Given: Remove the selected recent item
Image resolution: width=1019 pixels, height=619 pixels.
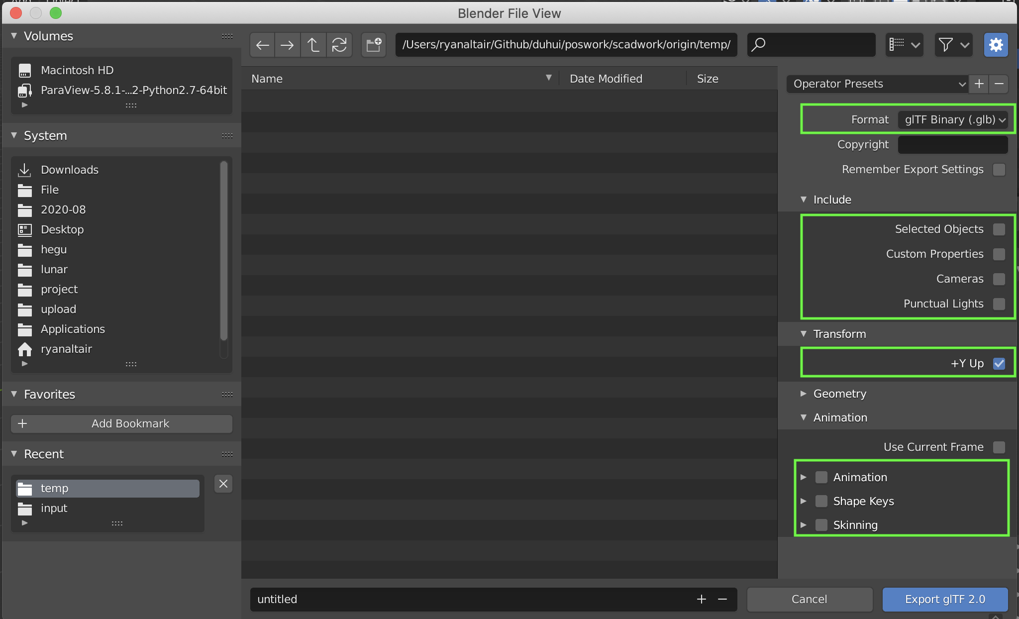Looking at the screenshot, I should pos(223,484).
